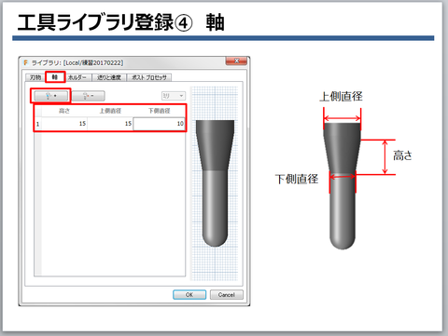
Task: Open the ミリ units dropdown
Action: tap(174, 96)
